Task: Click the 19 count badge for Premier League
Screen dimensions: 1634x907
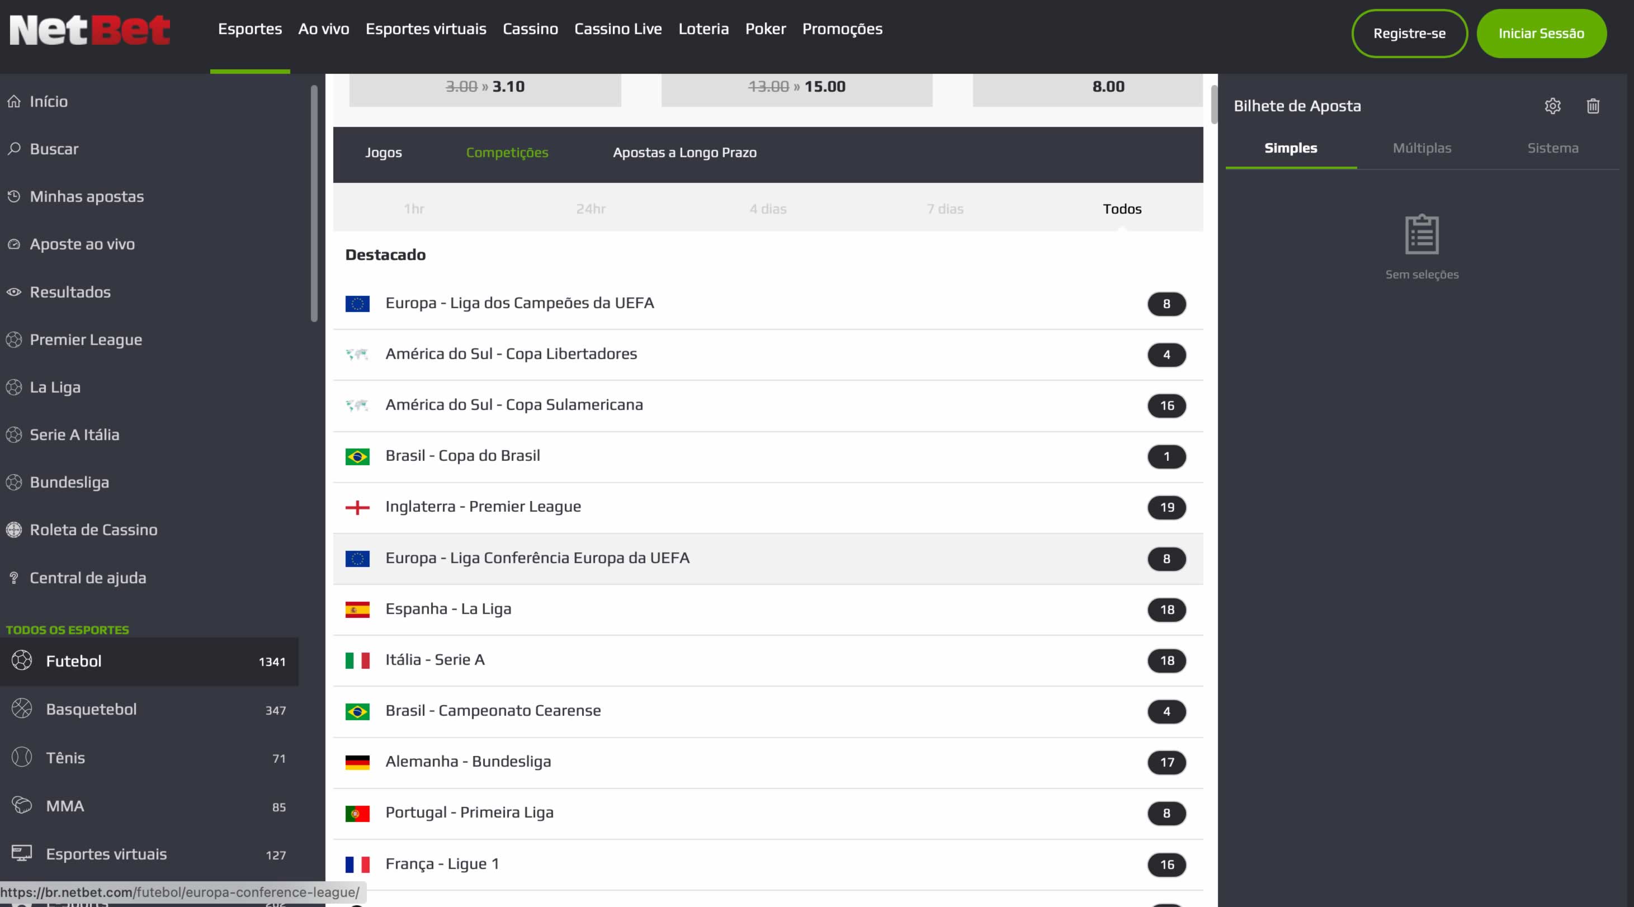Action: [1166, 507]
